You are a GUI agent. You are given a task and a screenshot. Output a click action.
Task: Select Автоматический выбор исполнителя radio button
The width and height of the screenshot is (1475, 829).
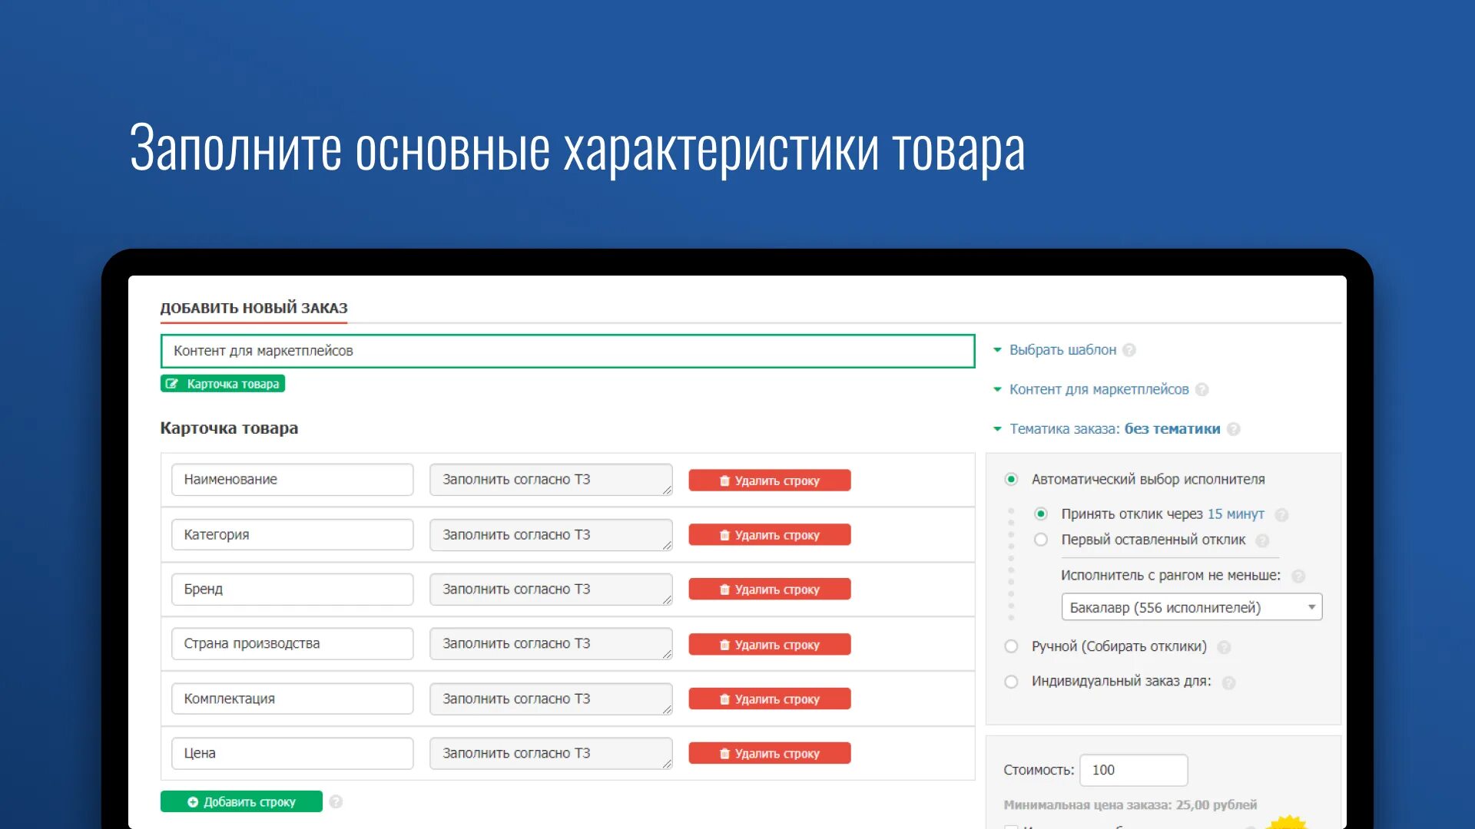click(1011, 480)
